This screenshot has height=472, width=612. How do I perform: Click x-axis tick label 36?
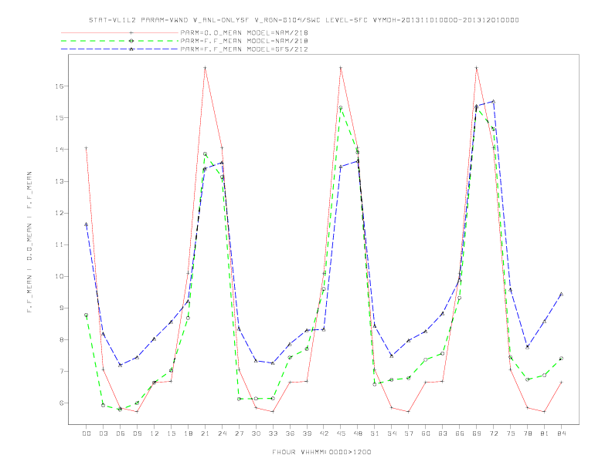click(290, 433)
